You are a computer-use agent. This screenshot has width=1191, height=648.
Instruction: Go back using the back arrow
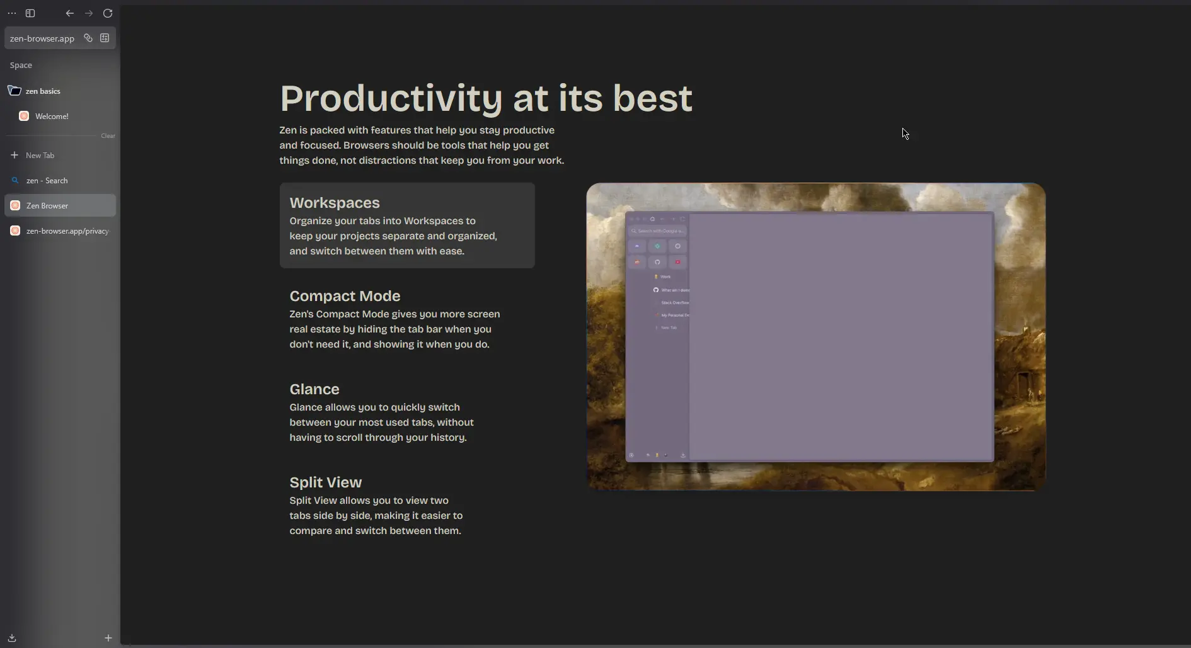[x=70, y=13]
